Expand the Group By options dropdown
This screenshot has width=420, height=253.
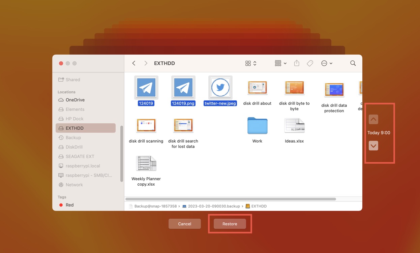pyautogui.click(x=280, y=63)
